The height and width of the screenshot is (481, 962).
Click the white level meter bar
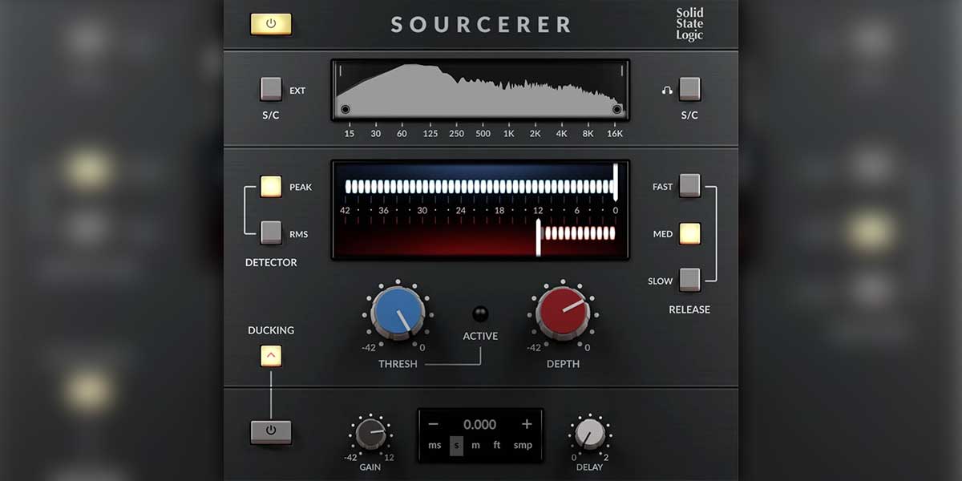(x=479, y=187)
